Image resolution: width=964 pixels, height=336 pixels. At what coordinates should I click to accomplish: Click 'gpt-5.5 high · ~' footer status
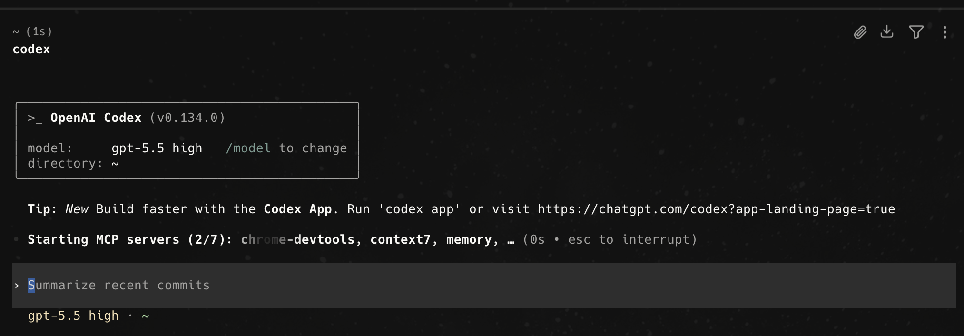(x=89, y=316)
